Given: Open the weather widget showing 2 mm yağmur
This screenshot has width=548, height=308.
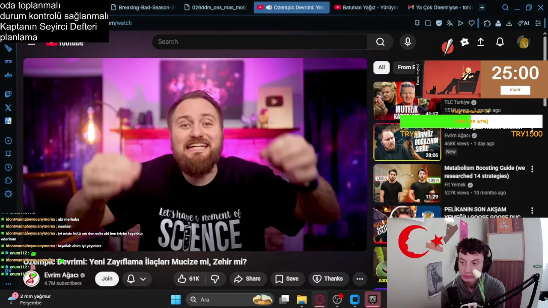Looking at the screenshot, I should click(x=30, y=299).
